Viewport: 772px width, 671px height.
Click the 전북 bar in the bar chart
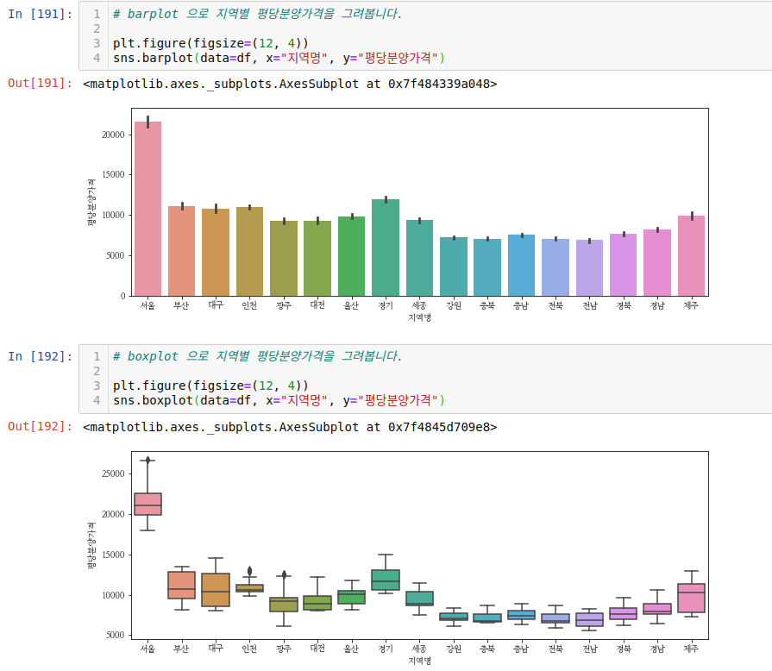(555, 267)
